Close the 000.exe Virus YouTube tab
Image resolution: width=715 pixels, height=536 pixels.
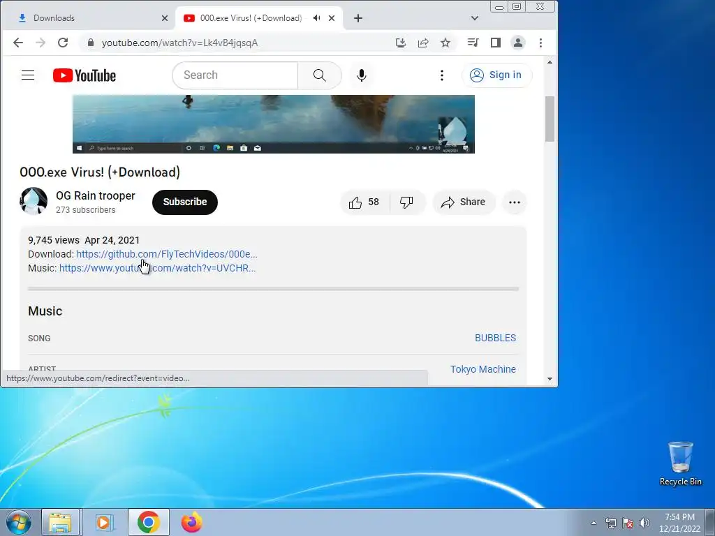click(332, 18)
